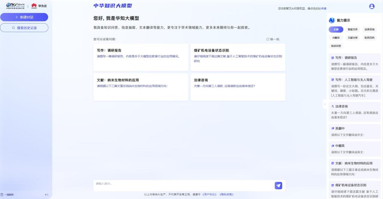Click the AI logo beside 能力提示
The height and width of the screenshot is (199, 383).
pos(331,20)
